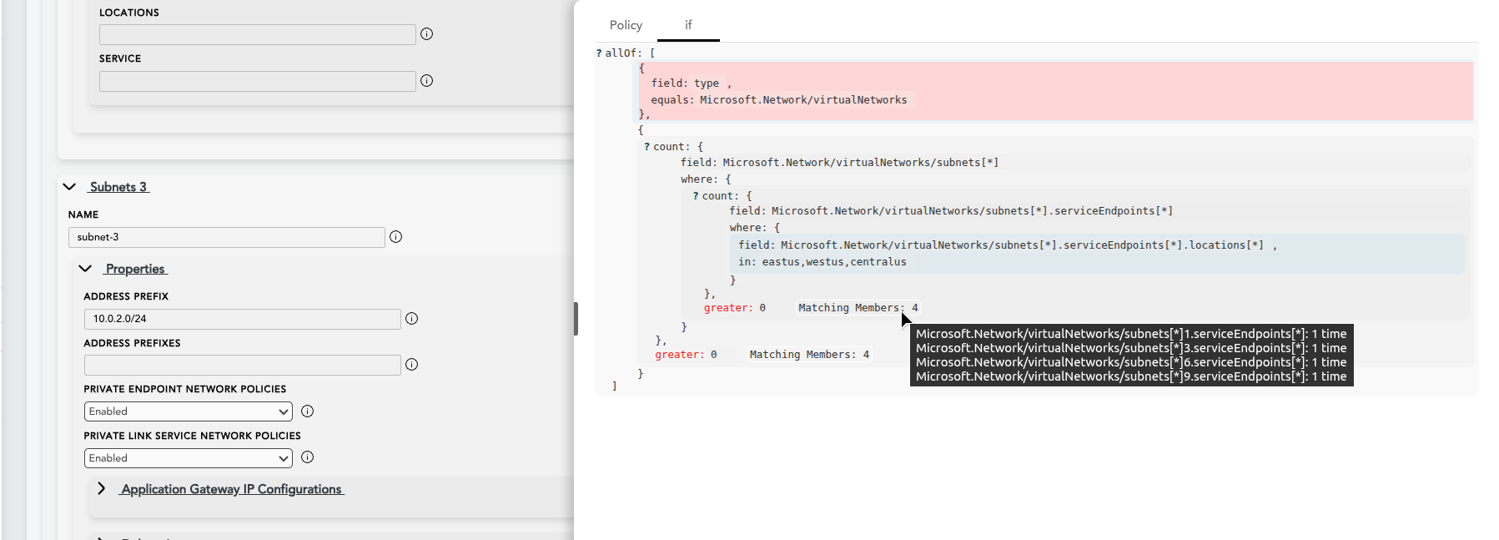The image size is (1499, 540).
Task: Click the serviceEndpoints[*].locations[*] field line
Action: click(x=1007, y=245)
